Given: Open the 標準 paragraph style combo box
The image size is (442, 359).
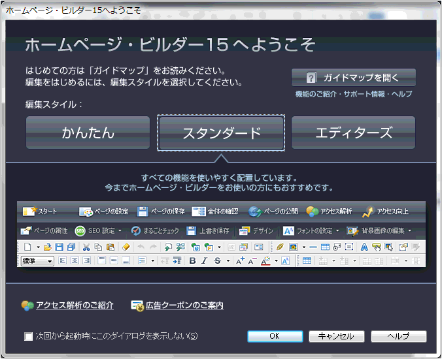Looking at the screenshot, I should (x=37, y=261).
